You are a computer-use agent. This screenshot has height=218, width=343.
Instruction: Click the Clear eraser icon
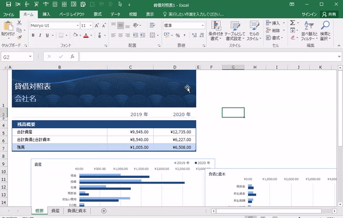point(293,38)
